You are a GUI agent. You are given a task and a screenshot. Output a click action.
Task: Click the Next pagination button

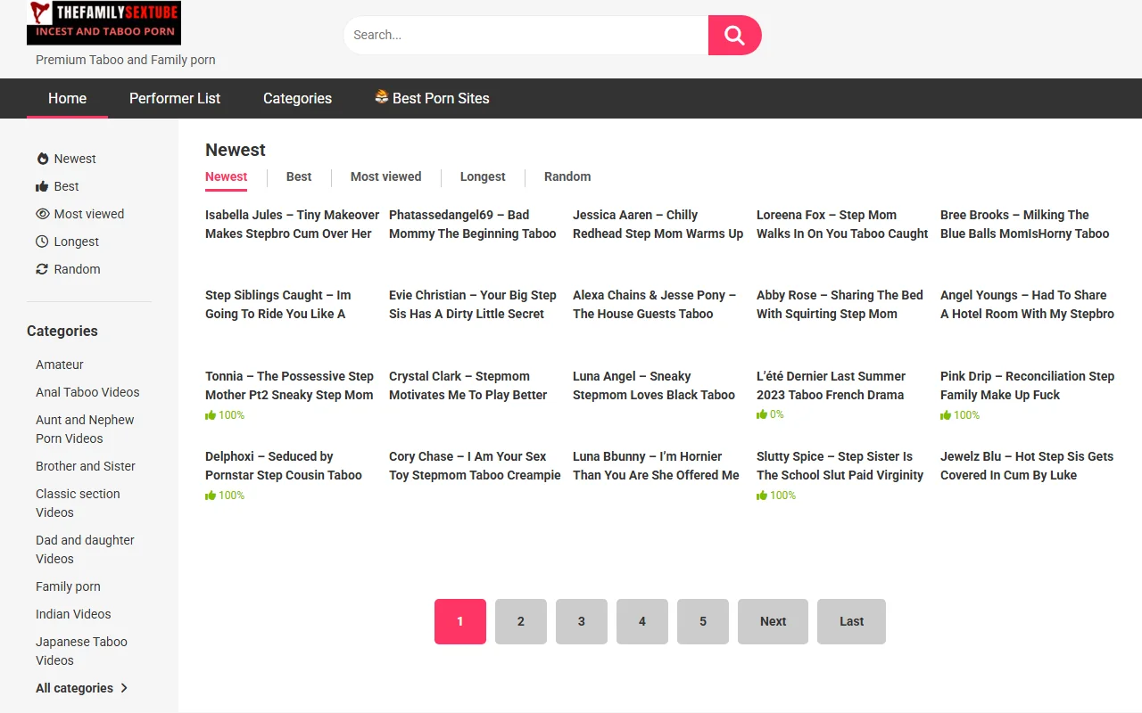point(773,621)
